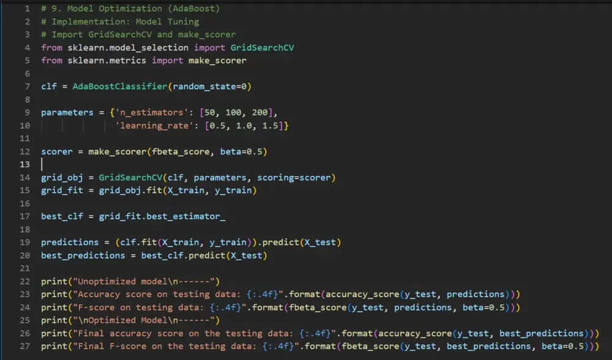
Task: Click 'GridSearchCV' in the line 4 import
Action: click(263, 48)
